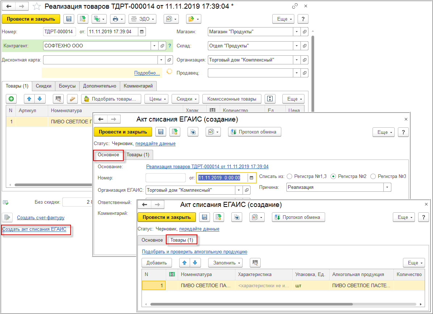Screen dimensions: 433x314
Task: Click the Подробно link
Action: [147, 73]
